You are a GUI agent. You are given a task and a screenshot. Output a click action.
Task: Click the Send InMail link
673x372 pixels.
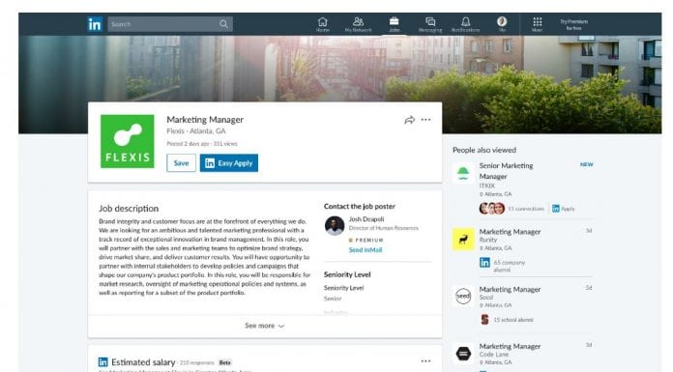(x=366, y=249)
